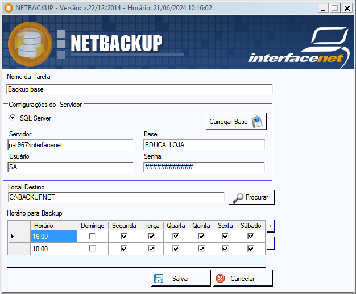Click the interfacenet logo in the banner
This screenshot has width=356, height=294.
299,48
